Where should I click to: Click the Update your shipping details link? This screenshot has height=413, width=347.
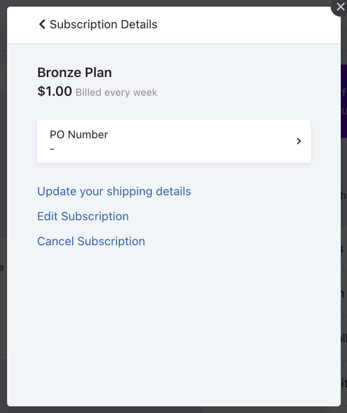[x=114, y=192]
